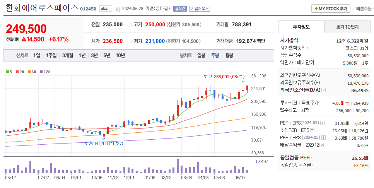
Task: Click the 시가총액 value 12조 6,322억원
Action: (x=352, y=41)
